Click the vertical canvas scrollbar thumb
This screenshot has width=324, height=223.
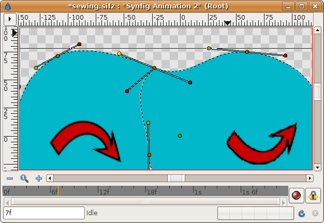tap(317, 92)
